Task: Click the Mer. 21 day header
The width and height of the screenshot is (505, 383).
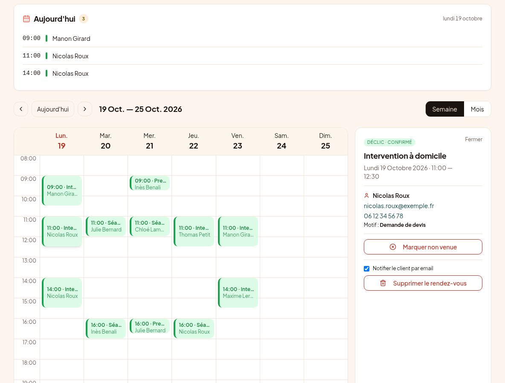Action: point(149,141)
